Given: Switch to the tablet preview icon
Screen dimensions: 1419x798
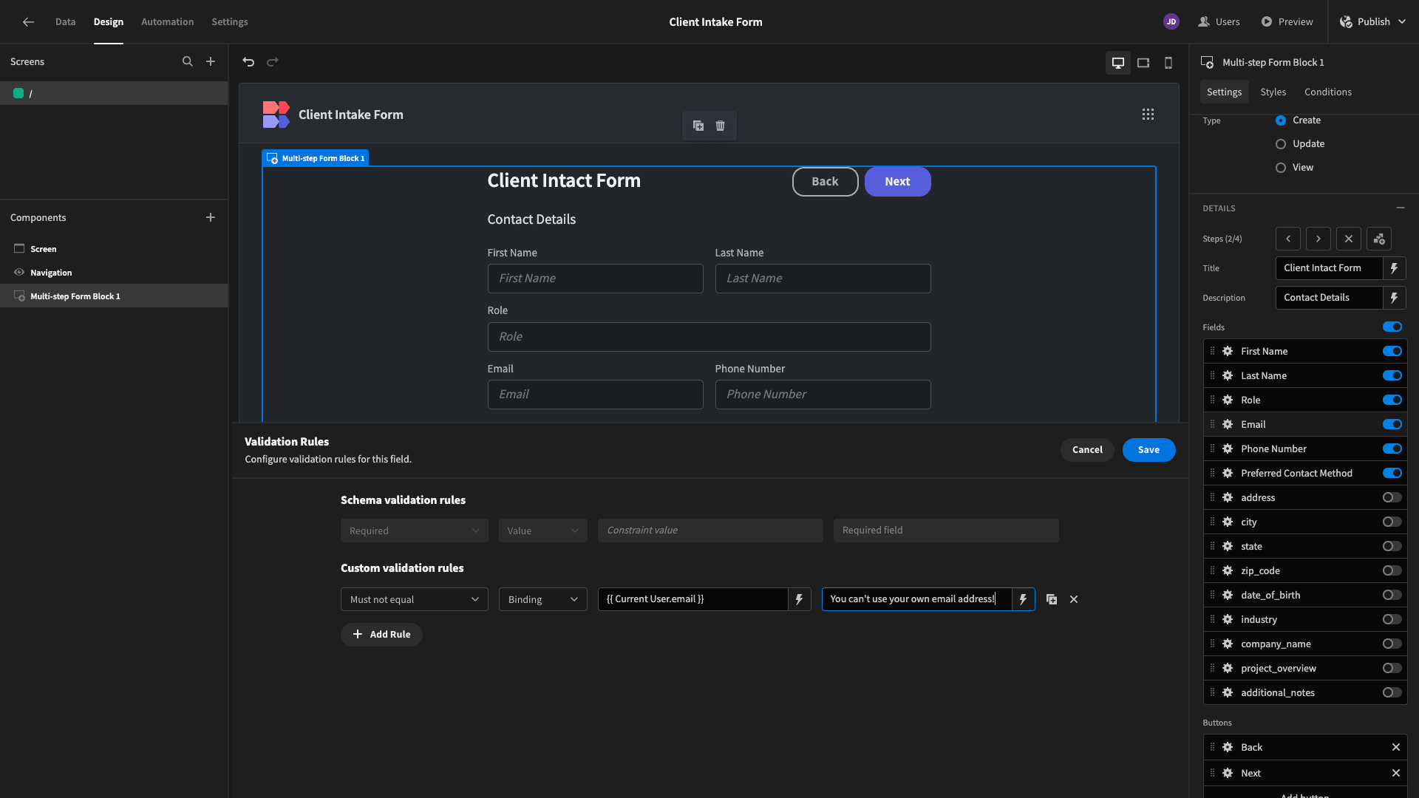Looking at the screenshot, I should pos(1143,63).
